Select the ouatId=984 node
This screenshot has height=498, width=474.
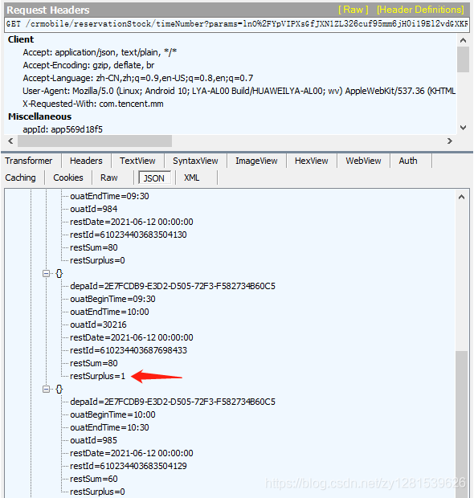(94, 209)
